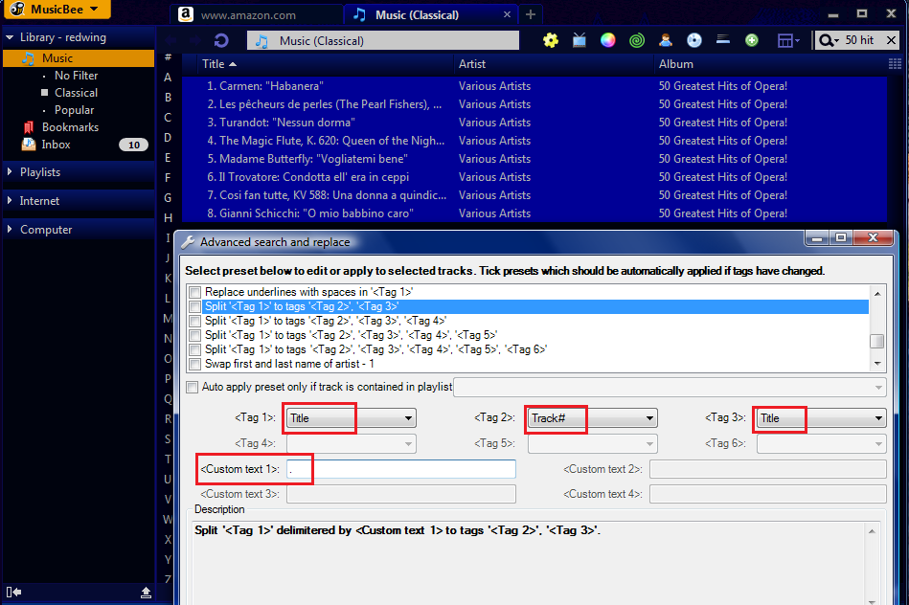Click collapse left panel icon at bottom

(x=14, y=592)
